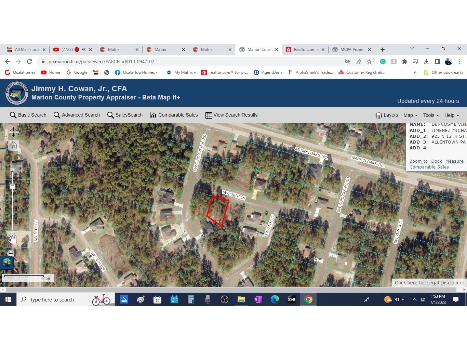Click the Grammarly extension icon in toolbar
Screen dimensions: 467x350
pos(383,62)
